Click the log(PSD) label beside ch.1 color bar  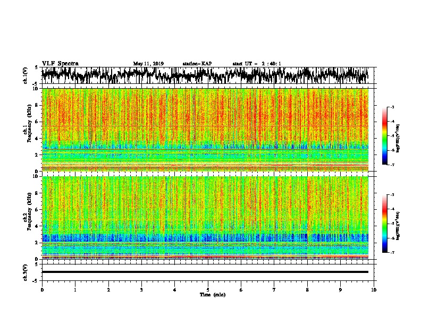398,138
